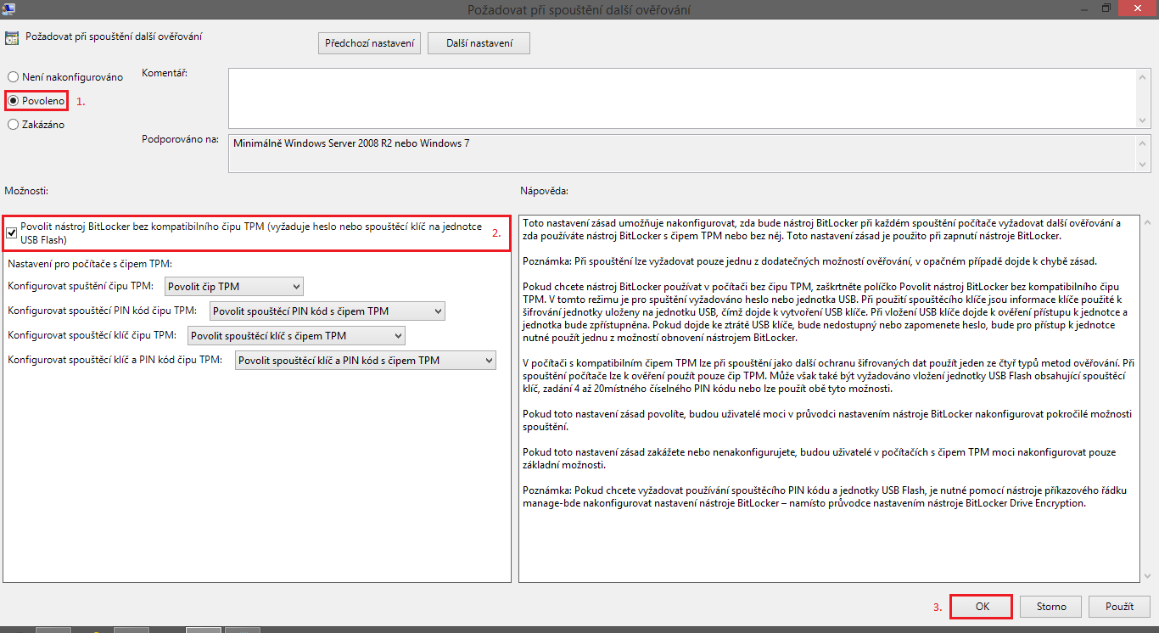Viewport: 1159px width, 633px height.
Task: Click the Další nastavení button
Action: click(478, 42)
